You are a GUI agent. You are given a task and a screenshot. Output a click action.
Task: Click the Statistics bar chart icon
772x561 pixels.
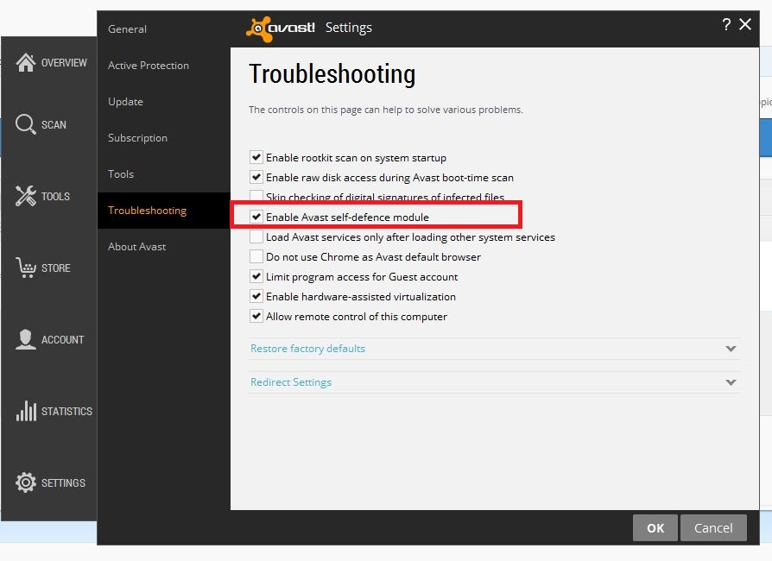tap(26, 411)
